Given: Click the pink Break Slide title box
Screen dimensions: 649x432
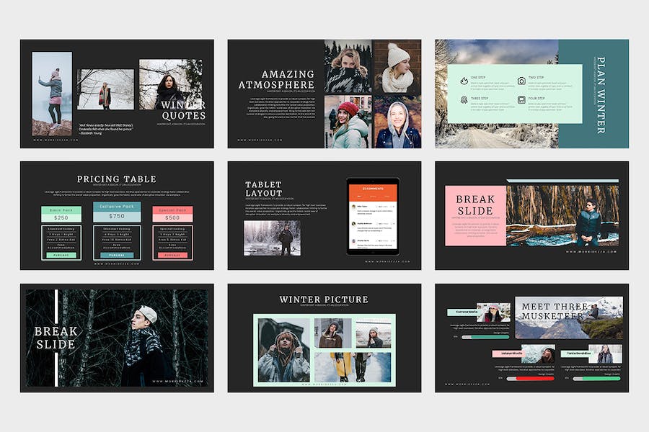Looking at the screenshot, I should [x=475, y=215].
